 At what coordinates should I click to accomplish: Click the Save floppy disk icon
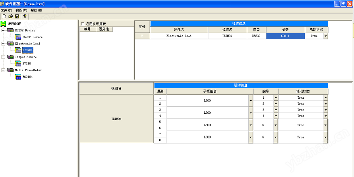(17, 16)
